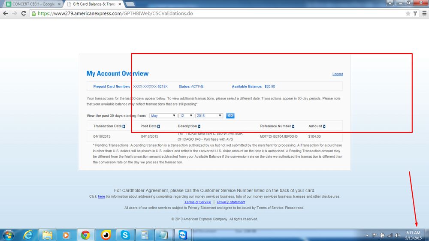
Task: Open Windows Start menu orb
Action: (8, 235)
